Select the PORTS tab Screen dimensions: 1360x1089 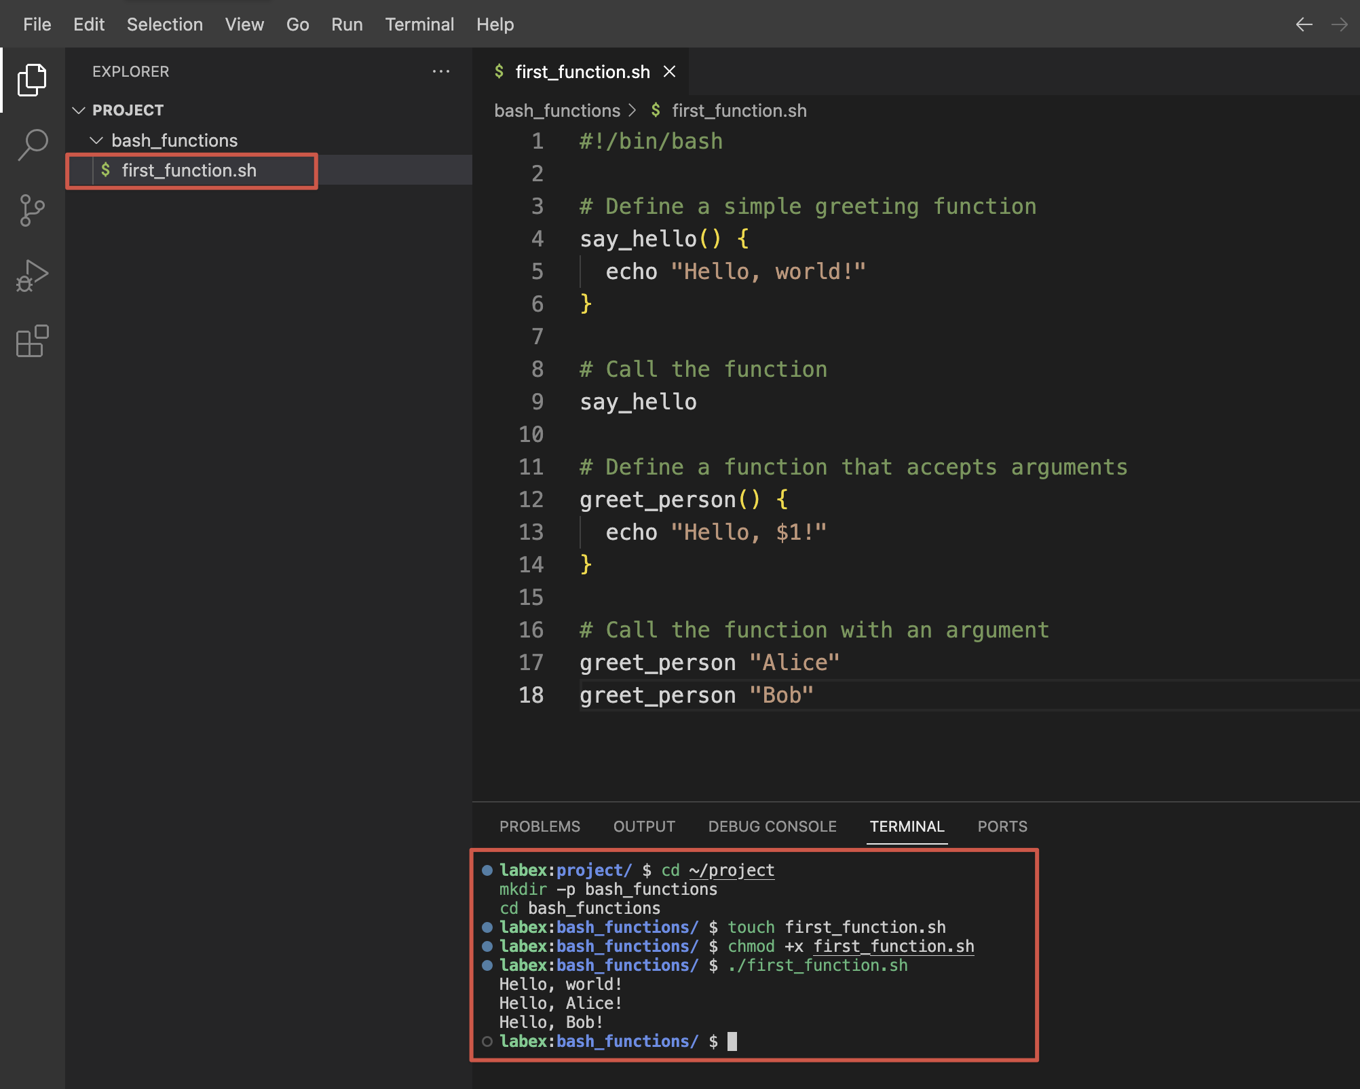1002,826
